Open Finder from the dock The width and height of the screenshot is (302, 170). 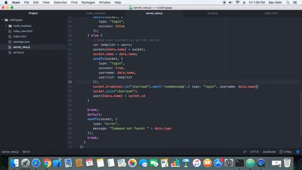15,163
